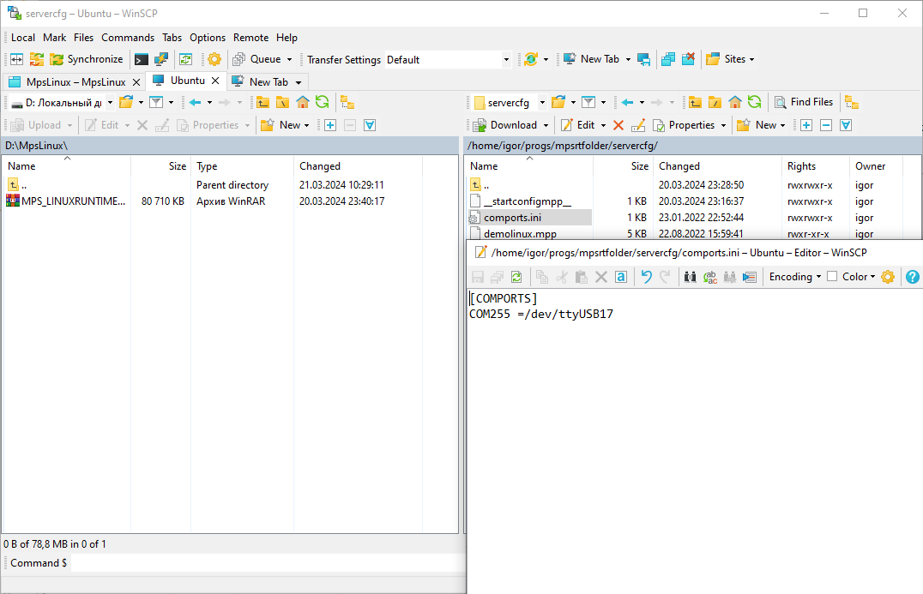This screenshot has width=923, height=594.
Task: Open session in PuTTY icon
Action: point(161,59)
